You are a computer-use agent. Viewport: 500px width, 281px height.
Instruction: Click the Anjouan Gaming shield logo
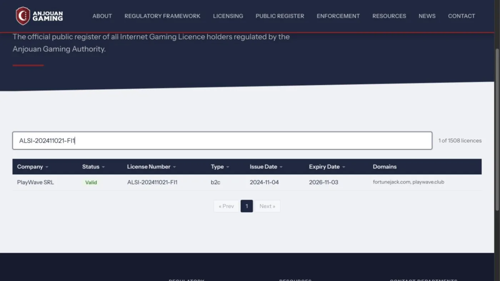tap(23, 16)
